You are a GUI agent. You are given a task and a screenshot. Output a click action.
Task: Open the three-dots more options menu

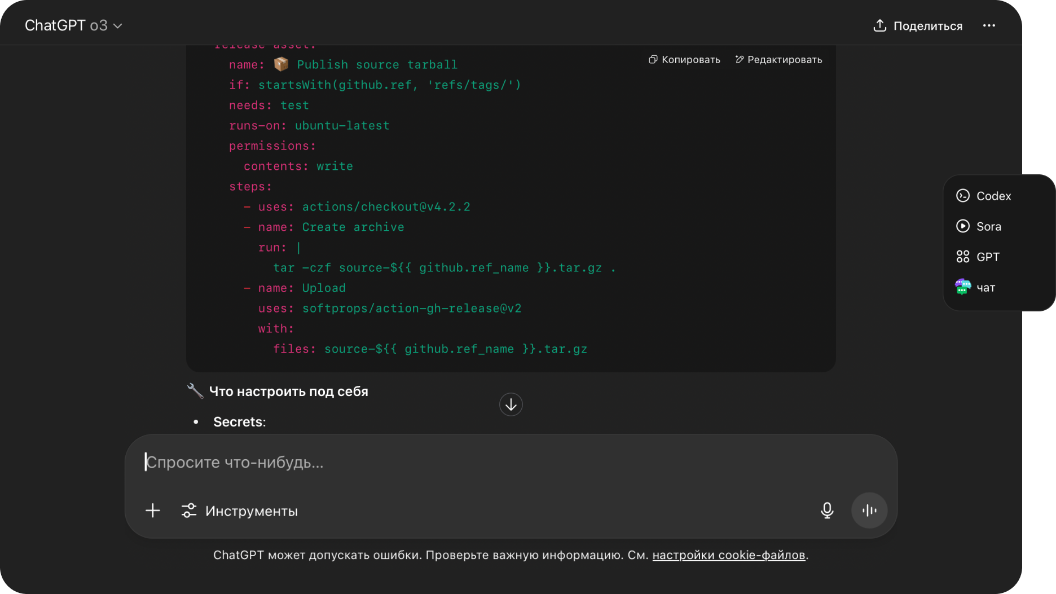click(989, 26)
